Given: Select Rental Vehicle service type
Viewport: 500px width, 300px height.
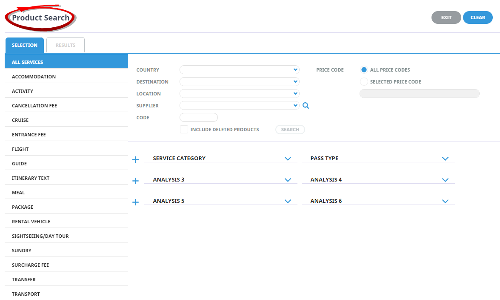Looking at the screenshot, I should [31, 222].
